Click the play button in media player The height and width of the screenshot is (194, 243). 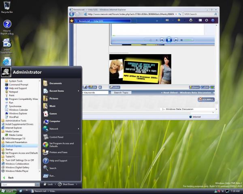[169, 40]
